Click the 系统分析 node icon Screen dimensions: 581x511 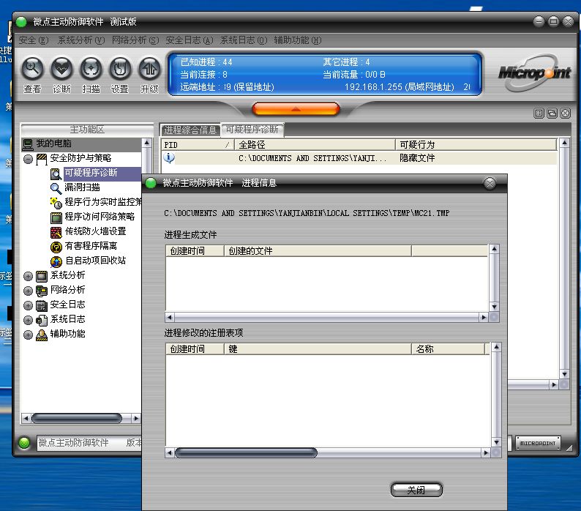click(42, 276)
